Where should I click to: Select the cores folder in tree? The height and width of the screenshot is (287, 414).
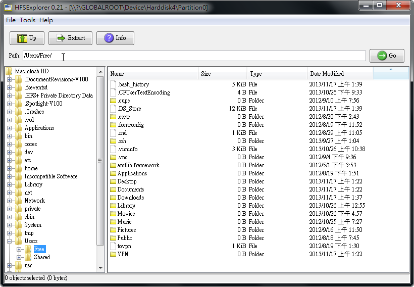point(31,144)
